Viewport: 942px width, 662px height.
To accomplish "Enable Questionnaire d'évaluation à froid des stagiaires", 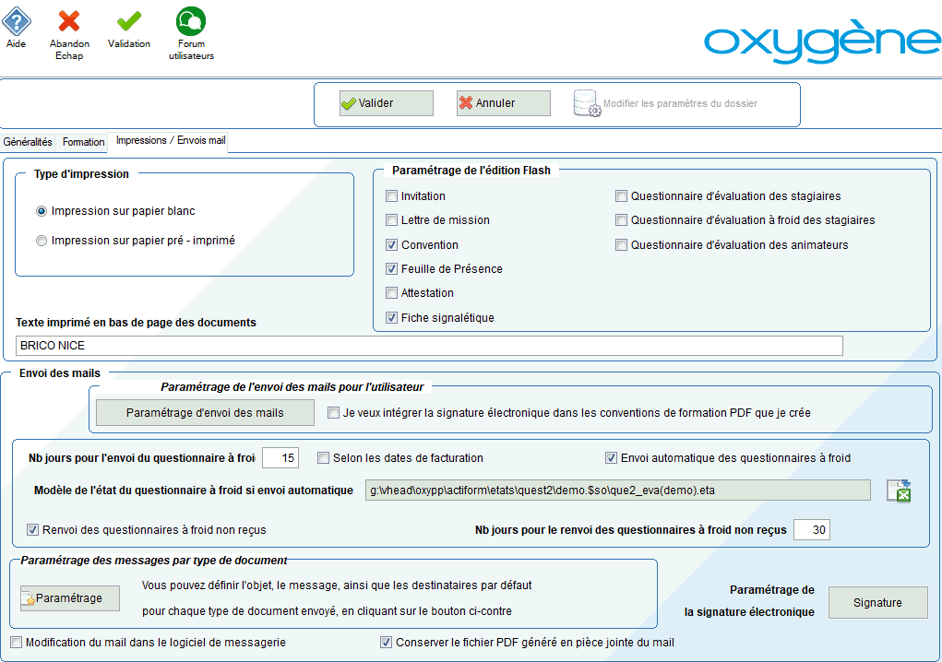I will coord(621,220).
